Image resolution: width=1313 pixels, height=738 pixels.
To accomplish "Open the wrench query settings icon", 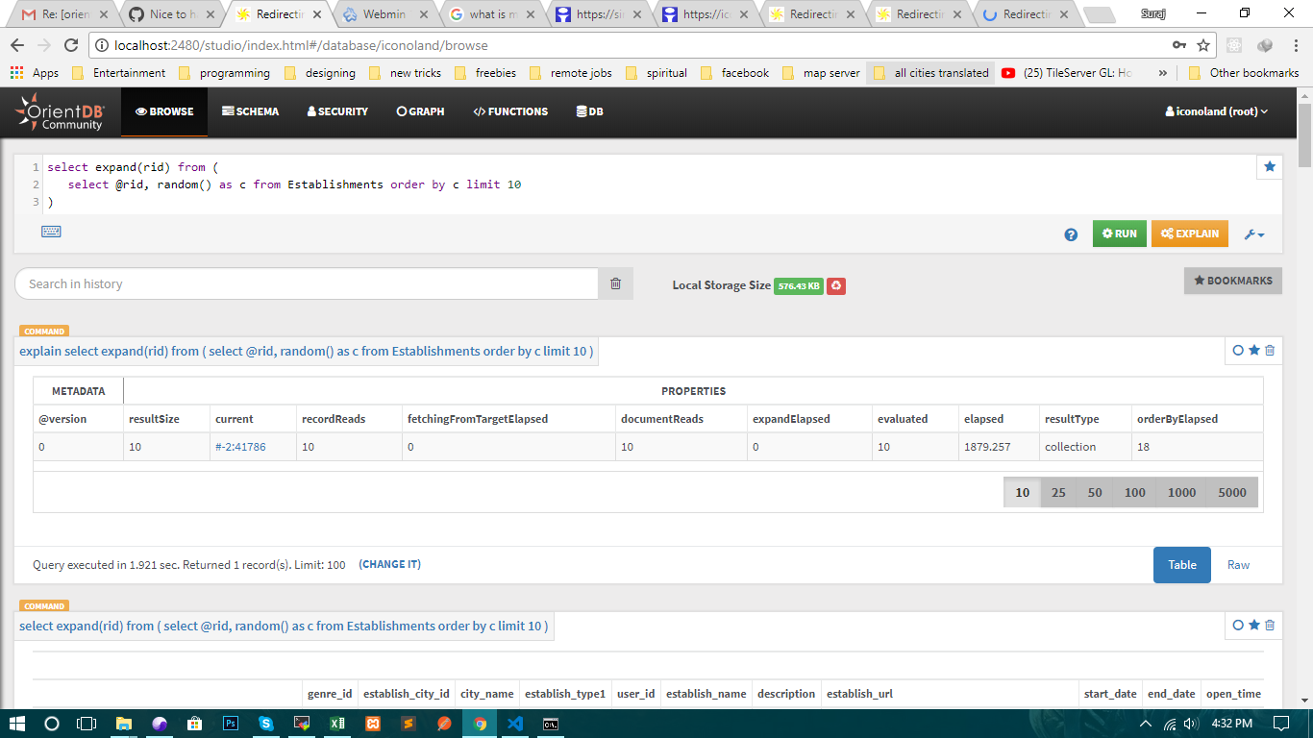I will click(1252, 234).
